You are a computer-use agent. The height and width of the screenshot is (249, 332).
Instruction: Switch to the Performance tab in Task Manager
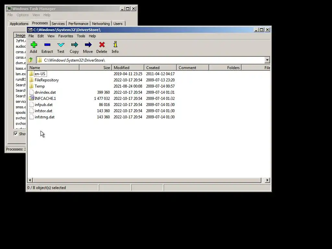click(x=78, y=23)
